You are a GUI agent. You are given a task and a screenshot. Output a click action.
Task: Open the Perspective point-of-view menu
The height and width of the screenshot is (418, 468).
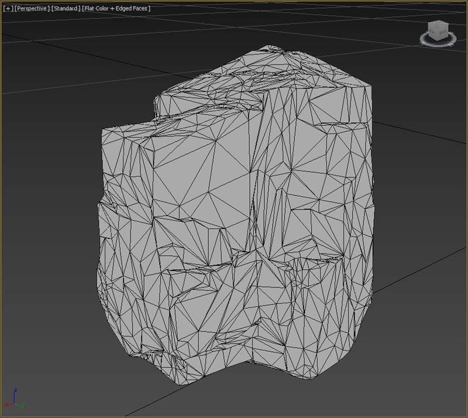pos(31,9)
